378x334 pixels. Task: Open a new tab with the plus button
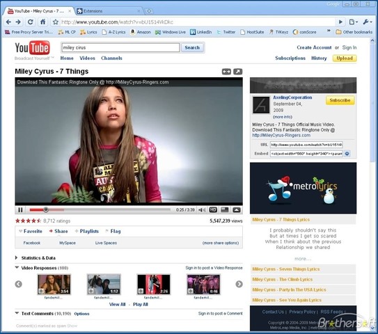(x=149, y=11)
